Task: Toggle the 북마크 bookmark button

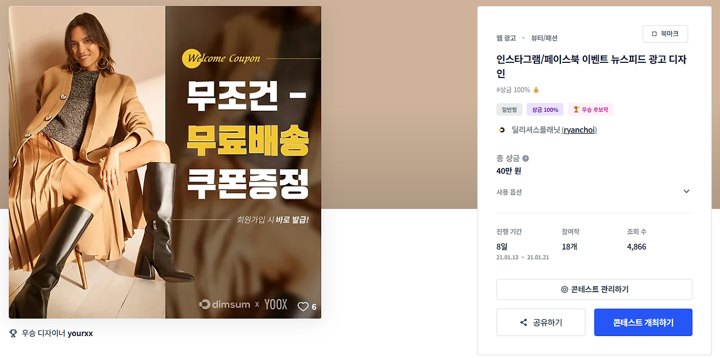Action: [665, 34]
